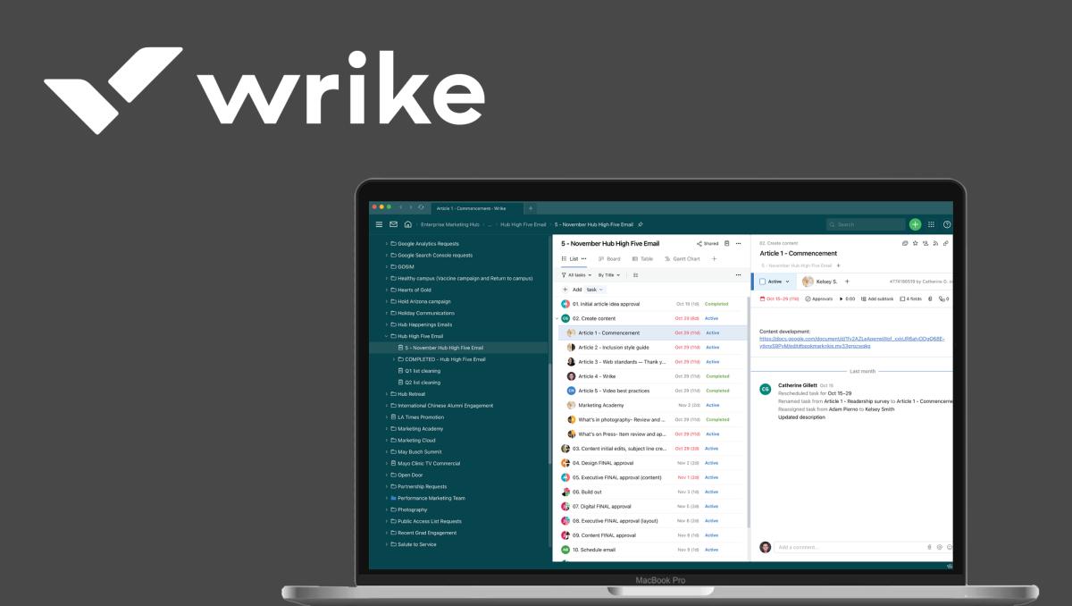1072x606 pixels.
Task: Focus the Search field
Action: pyautogui.click(x=866, y=224)
